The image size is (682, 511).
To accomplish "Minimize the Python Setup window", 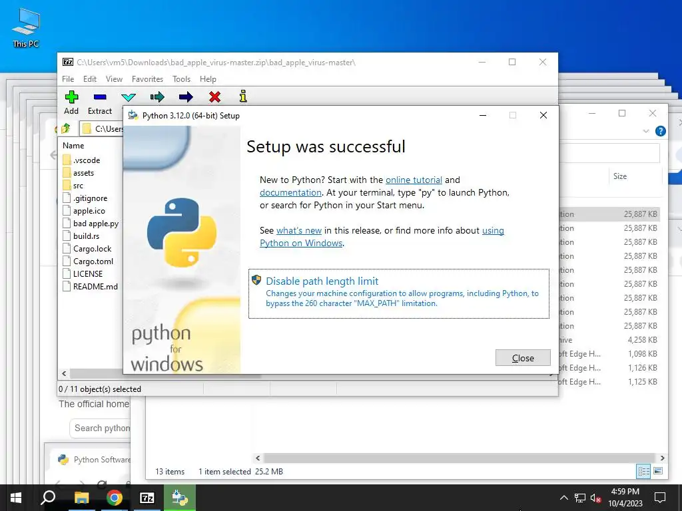I will (483, 115).
